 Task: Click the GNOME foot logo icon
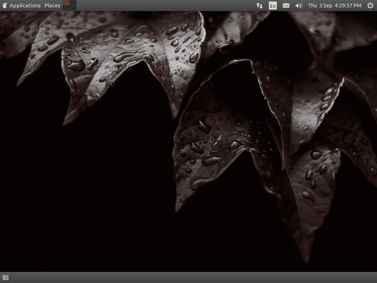pos(4,6)
